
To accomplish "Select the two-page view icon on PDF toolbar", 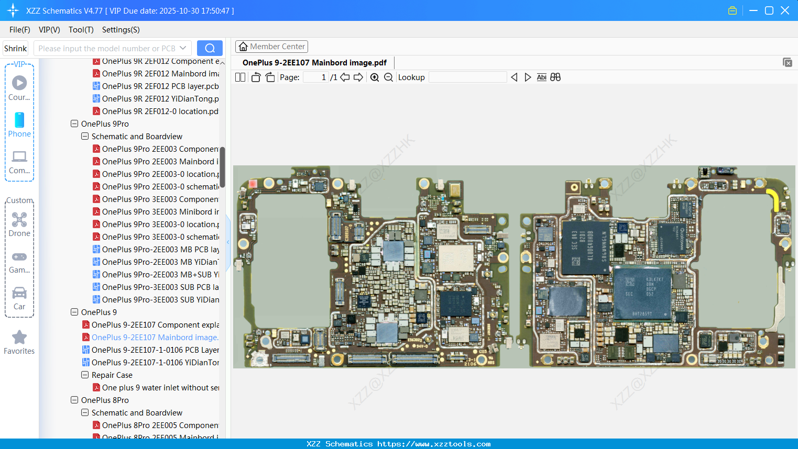I will 240,77.
